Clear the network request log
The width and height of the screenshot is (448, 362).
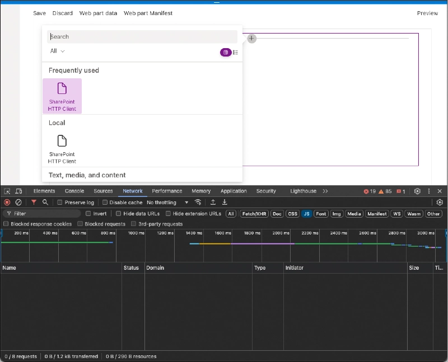pyautogui.click(x=18, y=203)
